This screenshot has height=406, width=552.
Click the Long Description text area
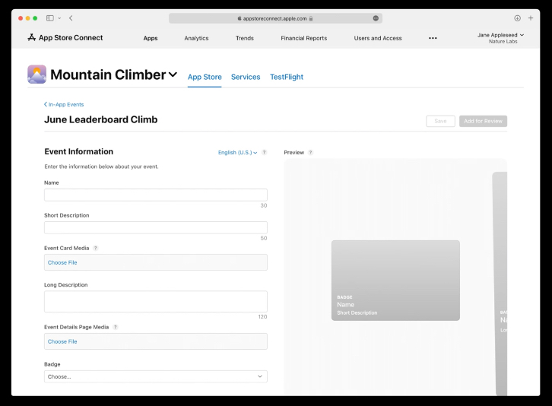156,301
